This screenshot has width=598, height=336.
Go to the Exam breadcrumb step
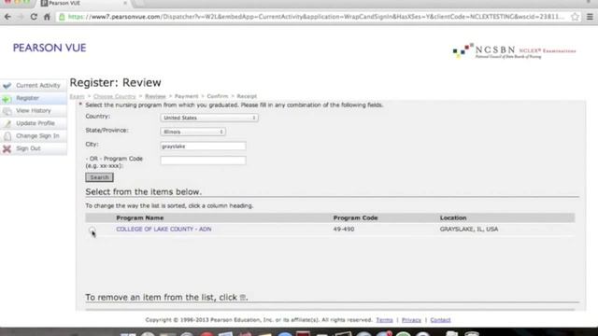pos(77,96)
